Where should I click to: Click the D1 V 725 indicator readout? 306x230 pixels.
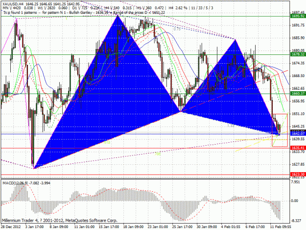(86, 8)
